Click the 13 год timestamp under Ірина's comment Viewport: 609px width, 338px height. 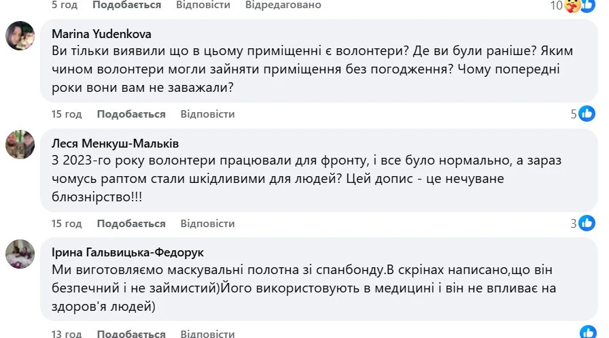click(67, 333)
